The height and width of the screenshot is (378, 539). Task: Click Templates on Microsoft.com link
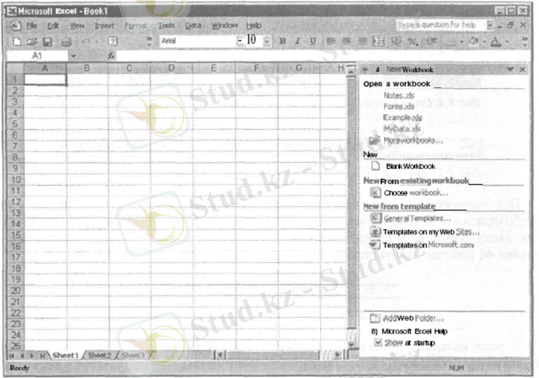tap(429, 245)
